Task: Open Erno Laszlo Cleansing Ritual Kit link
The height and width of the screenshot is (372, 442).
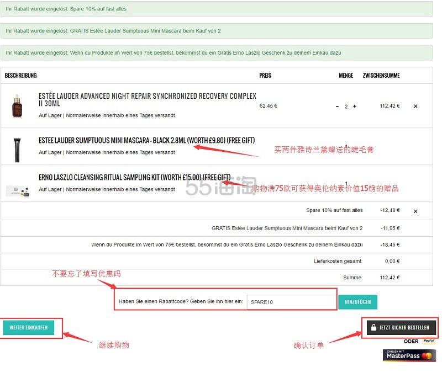Action: click(134, 177)
